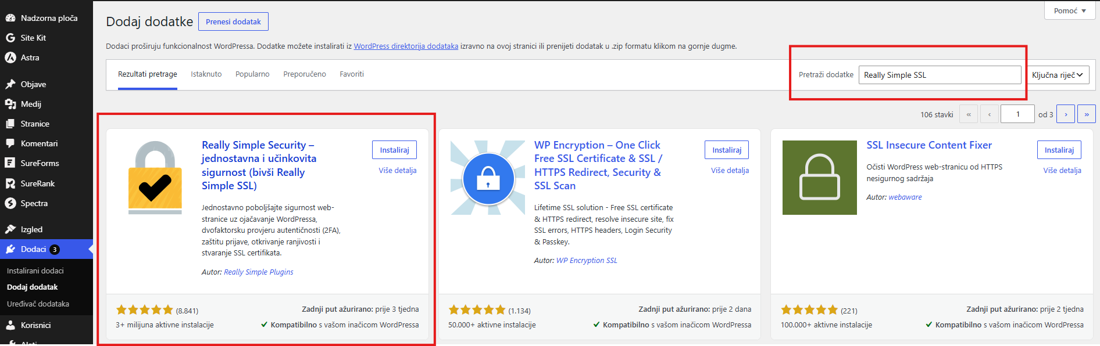
Task: Open the WordPress direktorija dodataka link
Action: click(x=406, y=46)
